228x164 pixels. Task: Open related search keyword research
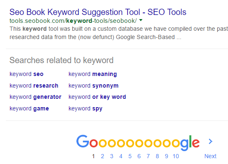34,86
